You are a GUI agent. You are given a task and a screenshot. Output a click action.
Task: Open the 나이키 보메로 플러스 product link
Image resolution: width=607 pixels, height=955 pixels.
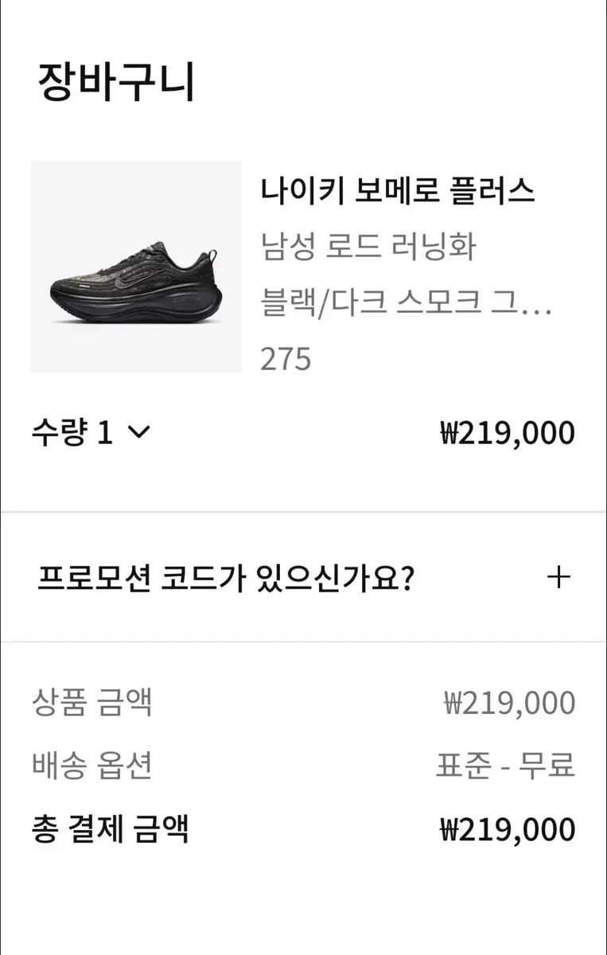click(x=397, y=191)
